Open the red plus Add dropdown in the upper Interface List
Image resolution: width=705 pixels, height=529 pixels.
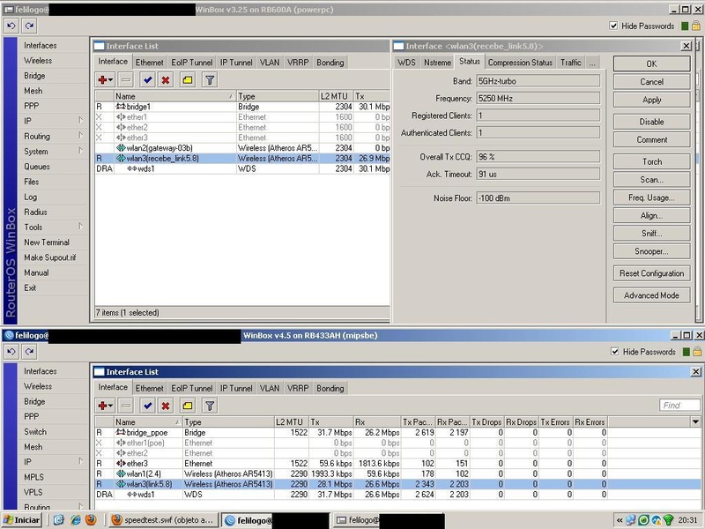pos(106,80)
